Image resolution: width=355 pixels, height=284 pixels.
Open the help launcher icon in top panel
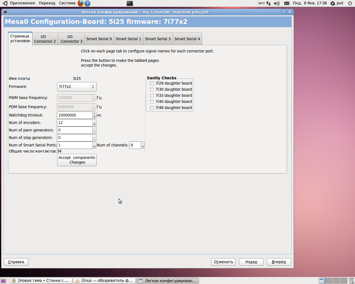87,3
